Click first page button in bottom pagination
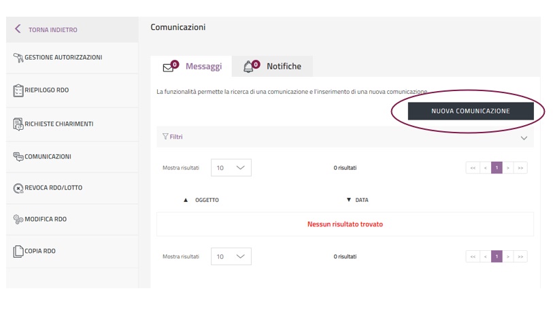Image resolution: width=553 pixels, height=310 pixels. 472,256
